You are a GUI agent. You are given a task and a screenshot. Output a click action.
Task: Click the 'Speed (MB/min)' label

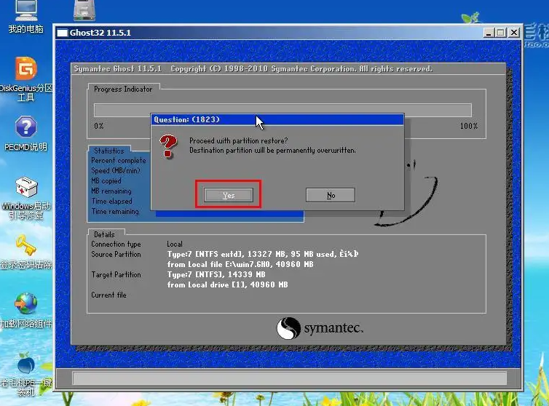click(x=116, y=170)
